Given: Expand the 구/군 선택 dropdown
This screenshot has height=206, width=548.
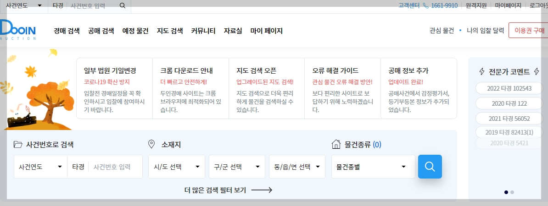Looking at the screenshot, I should pyautogui.click(x=237, y=167).
